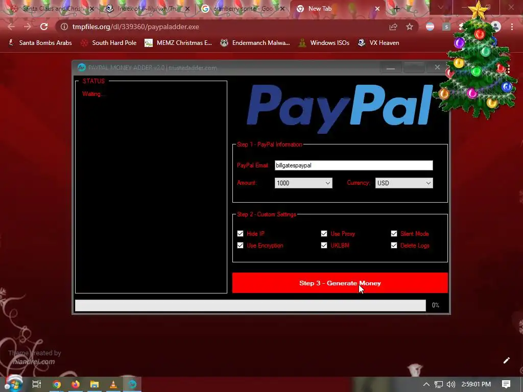523x392 pixels.
Task: Go back with the browser back arrow
Action: click(x=11, y=27)
